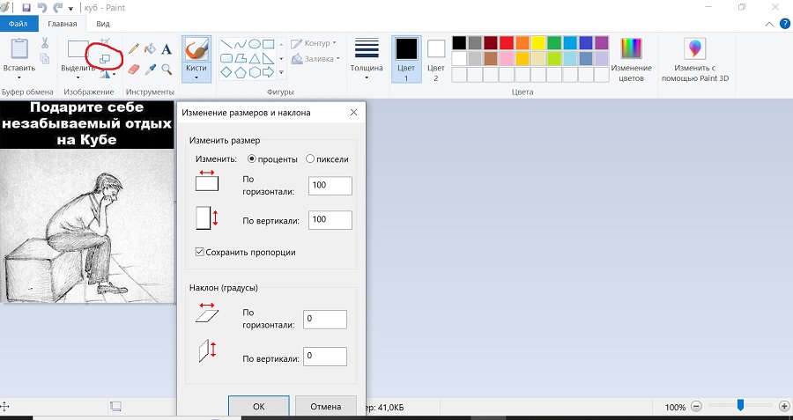Open the quick access toolbar customize arrow
This screenshot has width=793, height=420.
point(70,9)
